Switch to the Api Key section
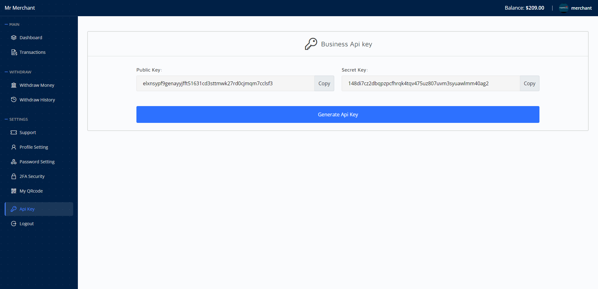The width and height of the screenshot is (598, 289). pos(27,209)
